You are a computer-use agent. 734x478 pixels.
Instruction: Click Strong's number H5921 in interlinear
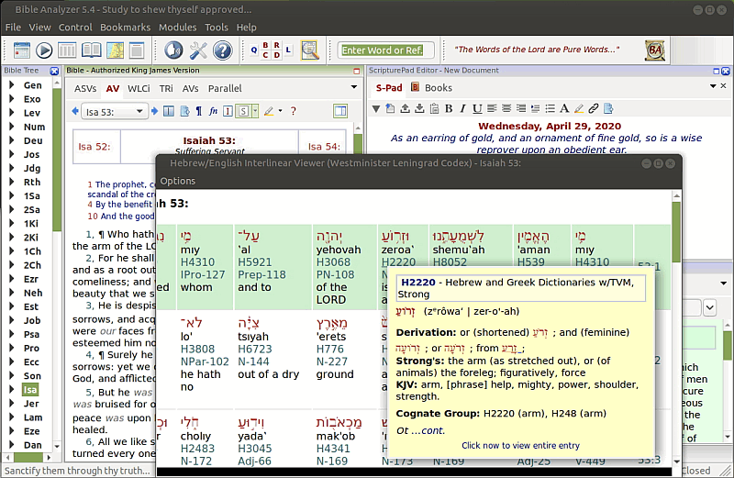(x=255, y=262)
